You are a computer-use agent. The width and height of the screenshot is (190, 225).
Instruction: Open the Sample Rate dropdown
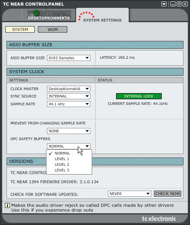(69, 104)
